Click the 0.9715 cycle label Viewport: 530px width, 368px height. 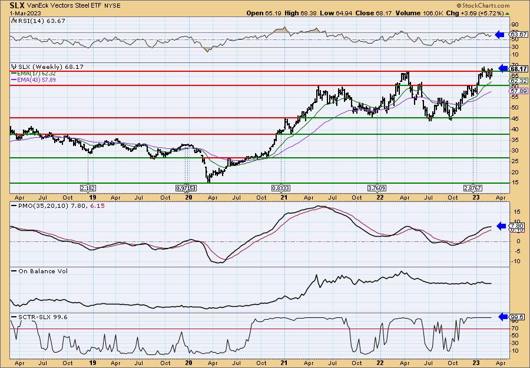[x=185, y=188]
